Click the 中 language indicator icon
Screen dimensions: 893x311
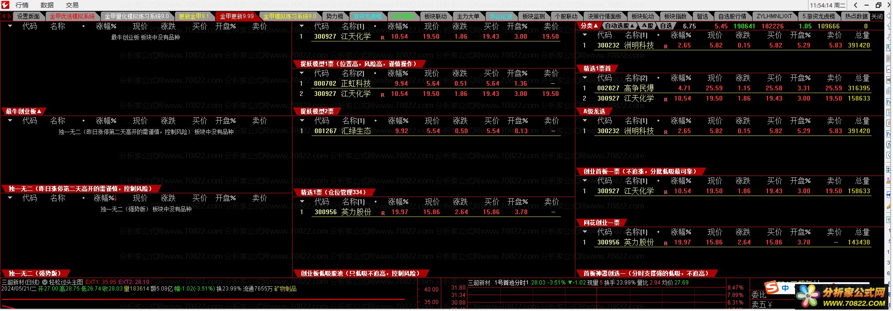[785, 288]
